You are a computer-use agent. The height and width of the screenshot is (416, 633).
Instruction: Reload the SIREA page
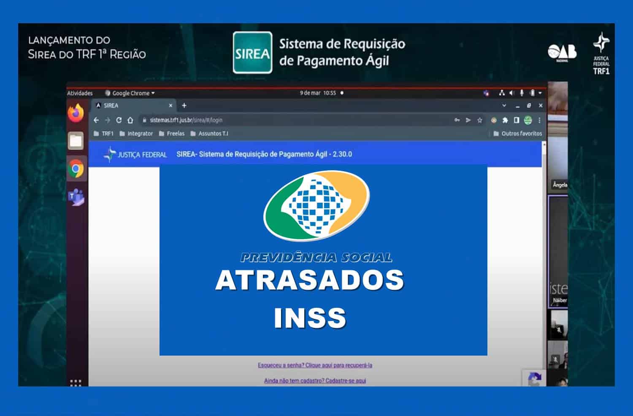pyautogui.click(x=119, y=120)
